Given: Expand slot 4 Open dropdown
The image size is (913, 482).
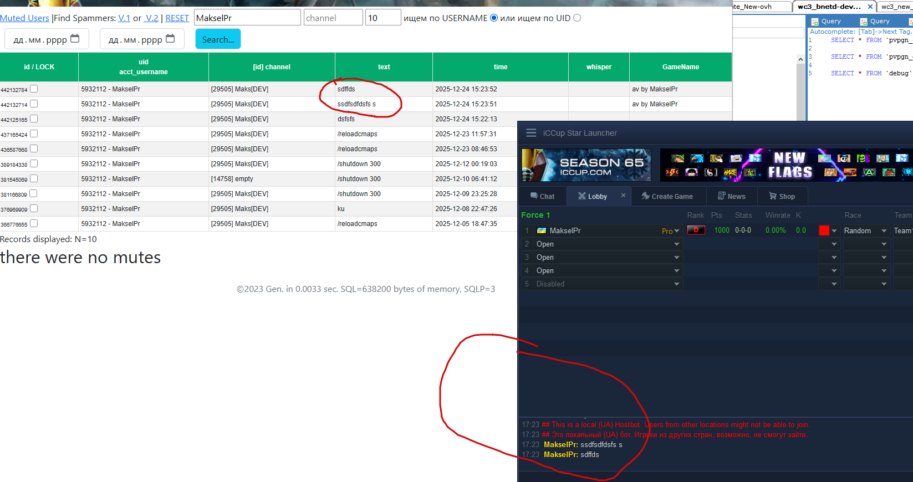Looking at the screenshot, I should [x=677, y=271].
